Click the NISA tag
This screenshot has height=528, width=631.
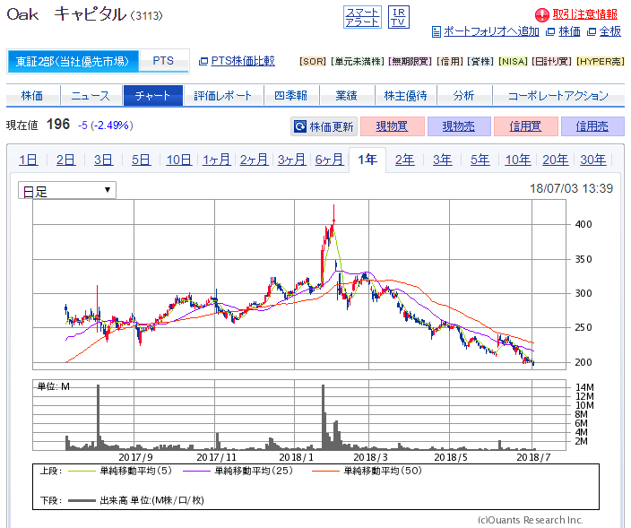point(513,61)
